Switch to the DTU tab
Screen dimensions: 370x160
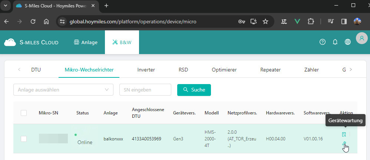tap(36, 70)
